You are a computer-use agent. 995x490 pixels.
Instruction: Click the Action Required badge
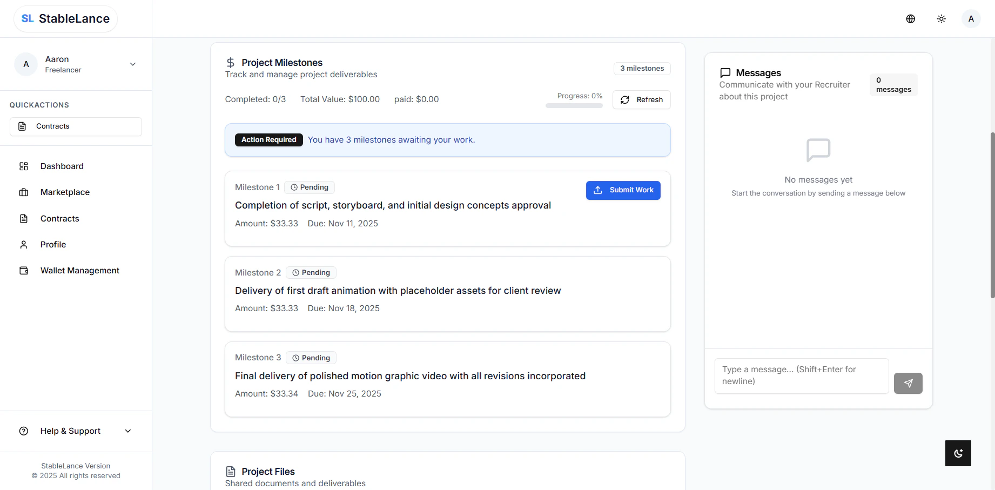268,139
